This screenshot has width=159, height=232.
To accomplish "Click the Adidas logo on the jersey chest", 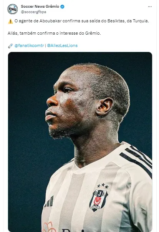I will point(49,202).
